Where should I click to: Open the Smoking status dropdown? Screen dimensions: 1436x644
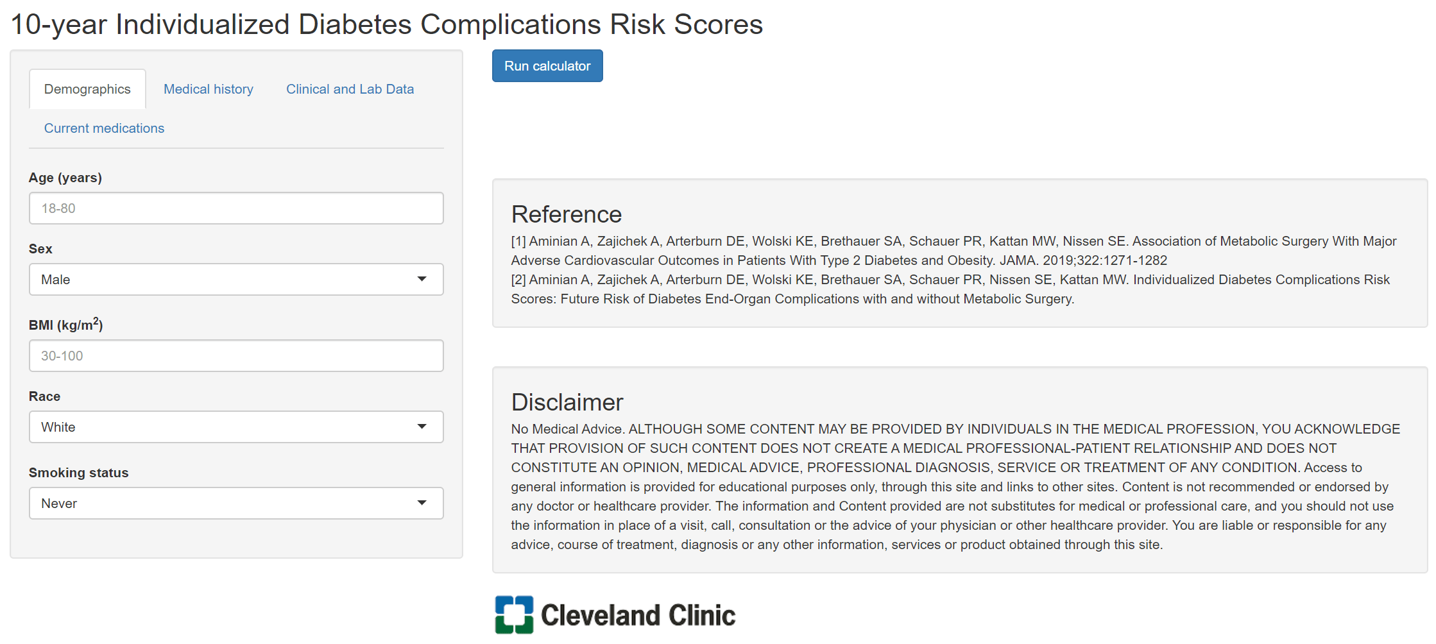(x=236, y=503)
